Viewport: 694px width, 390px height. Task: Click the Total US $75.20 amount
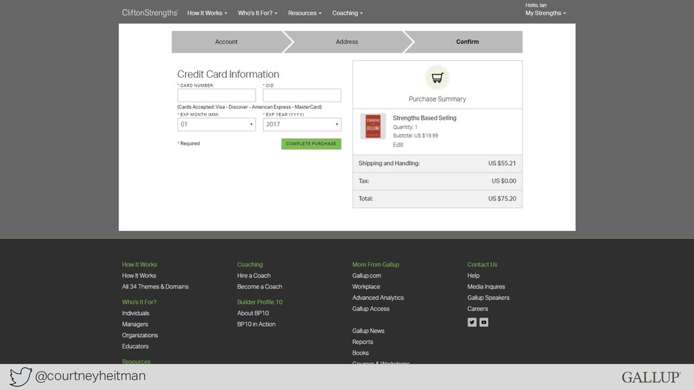(x=502, y=198)
